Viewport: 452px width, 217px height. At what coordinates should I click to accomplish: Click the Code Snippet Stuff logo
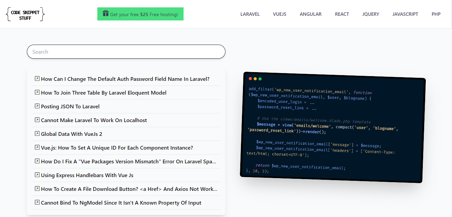point(25,14)
